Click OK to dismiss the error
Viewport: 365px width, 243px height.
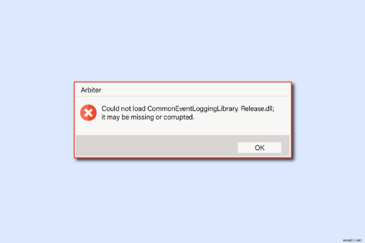259,147
